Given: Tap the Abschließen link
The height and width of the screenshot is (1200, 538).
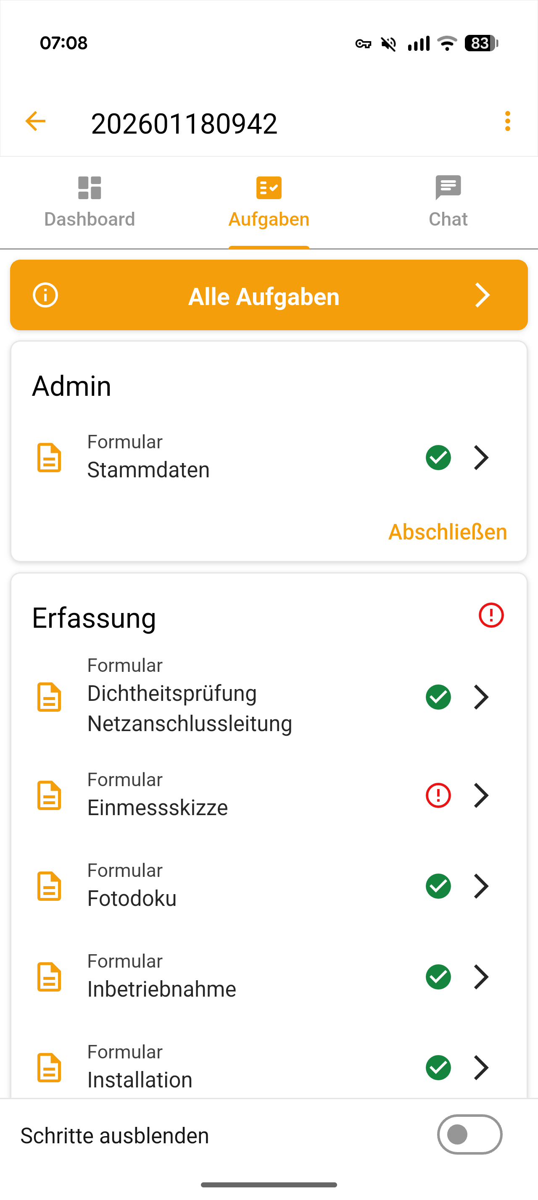Looking at the screenshot, I should click(447, 532).
